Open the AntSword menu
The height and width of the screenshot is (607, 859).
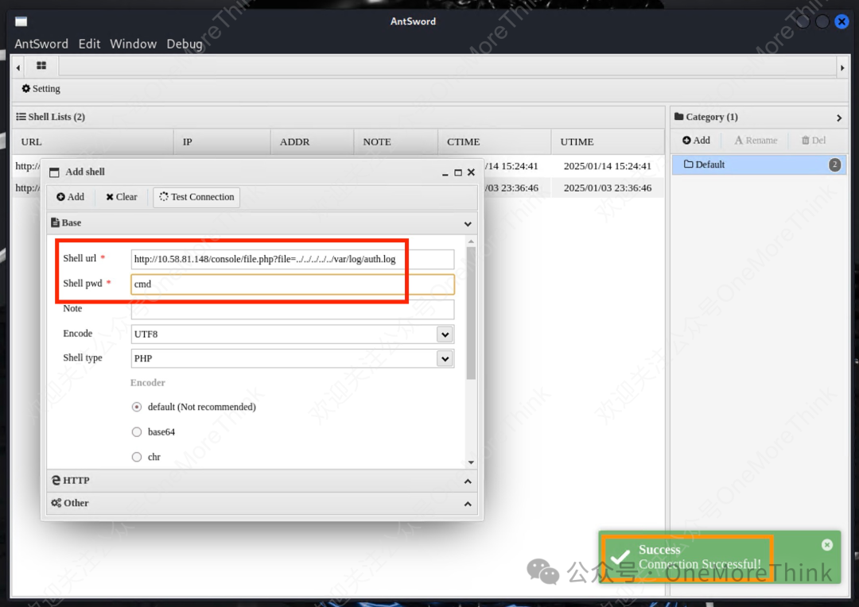[41, 44]
